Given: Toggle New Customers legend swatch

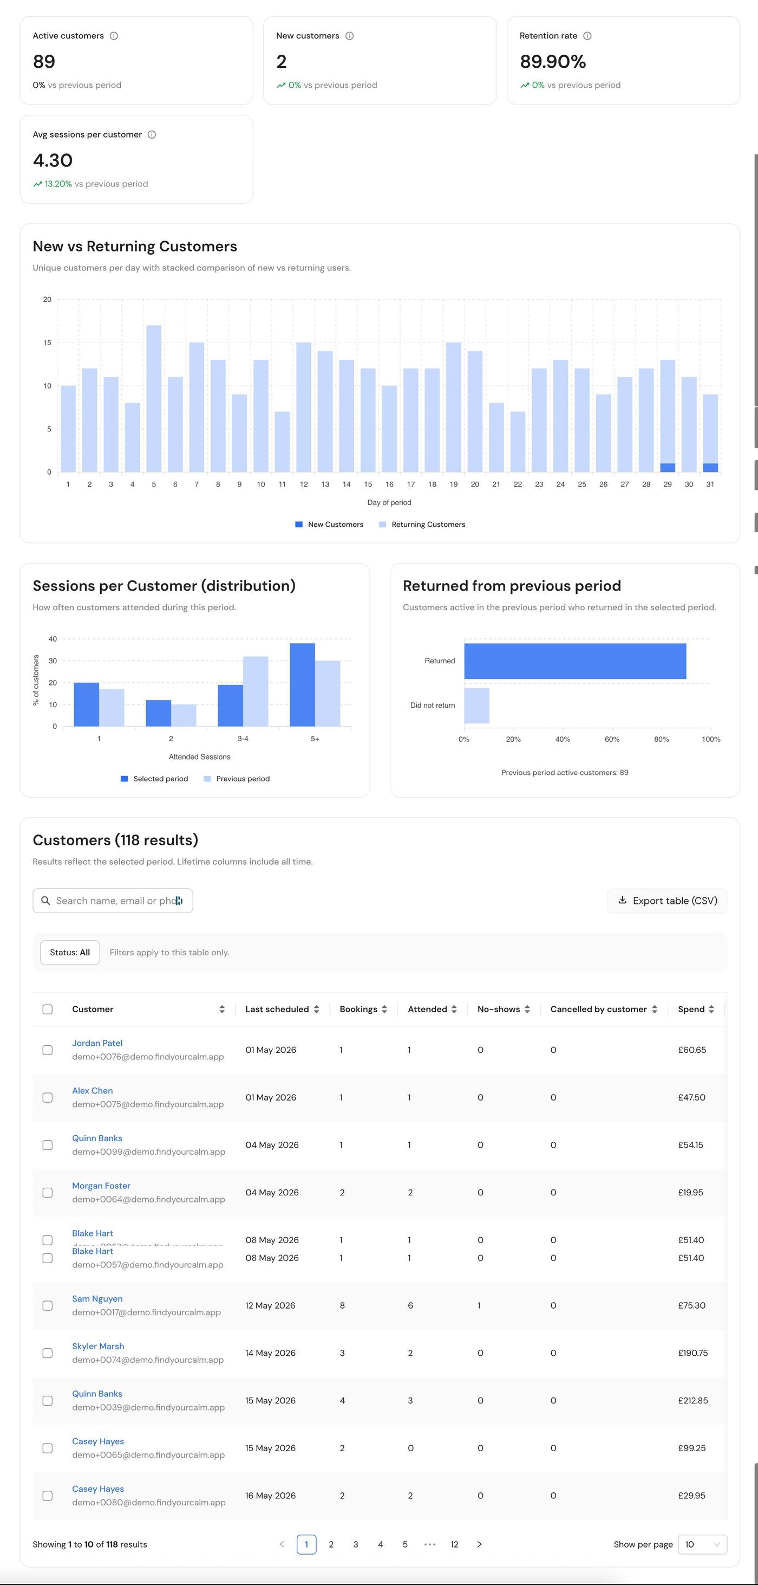Looking at the screenshot, I should point(299,525).
